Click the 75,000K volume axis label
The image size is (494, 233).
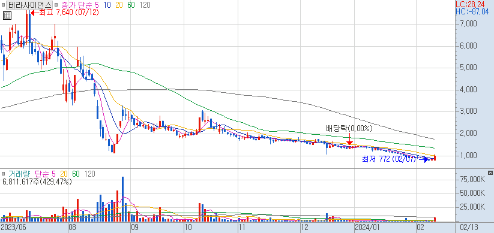pyautogui.click(x=472, y=179)
